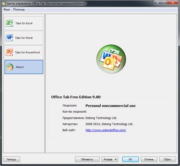Click the Personal noncommercial use text
Image resolution: width=180 pixels, height=166 pixels.
(110, 106)
